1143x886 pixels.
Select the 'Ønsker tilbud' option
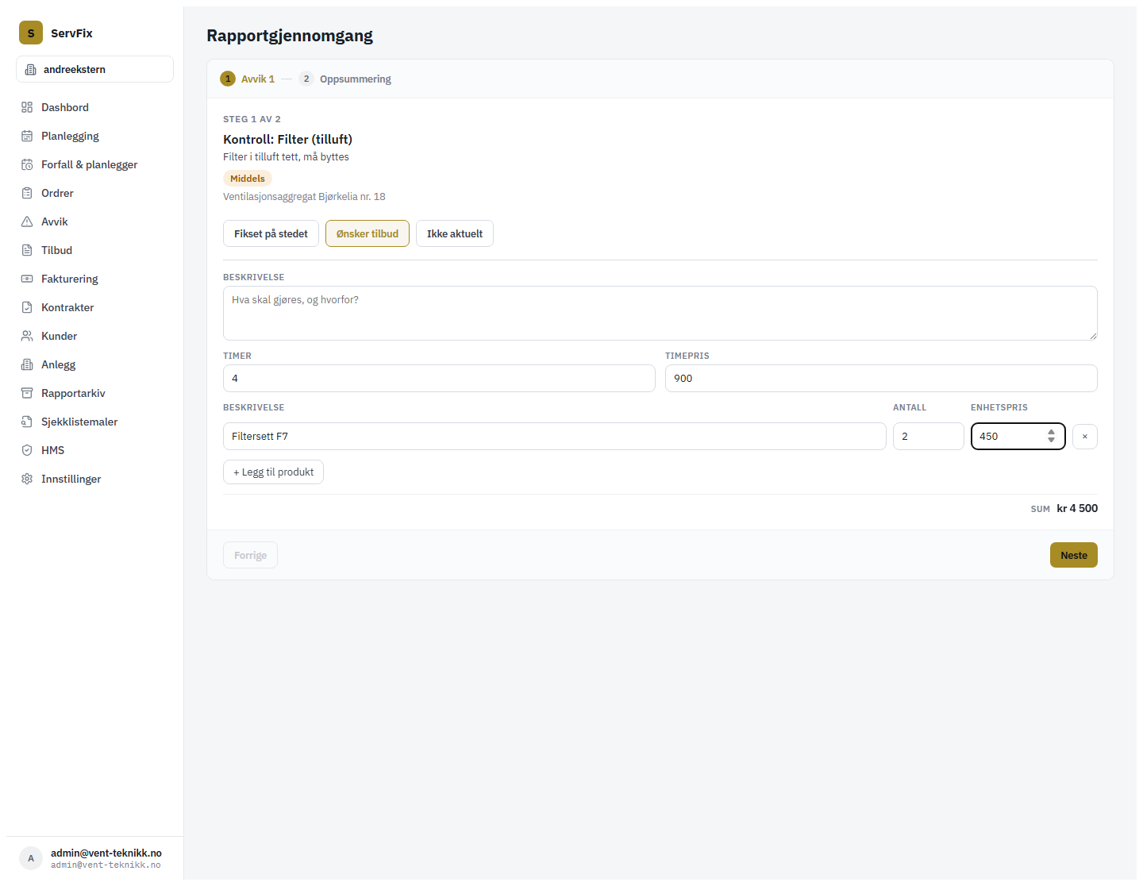click(x=368, y=233)
